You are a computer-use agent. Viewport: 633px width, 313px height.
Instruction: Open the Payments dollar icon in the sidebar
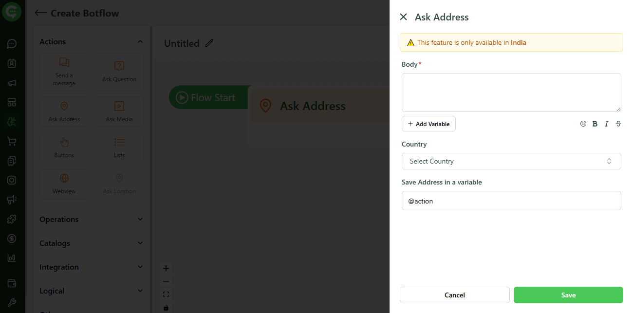tap(12, 239)
